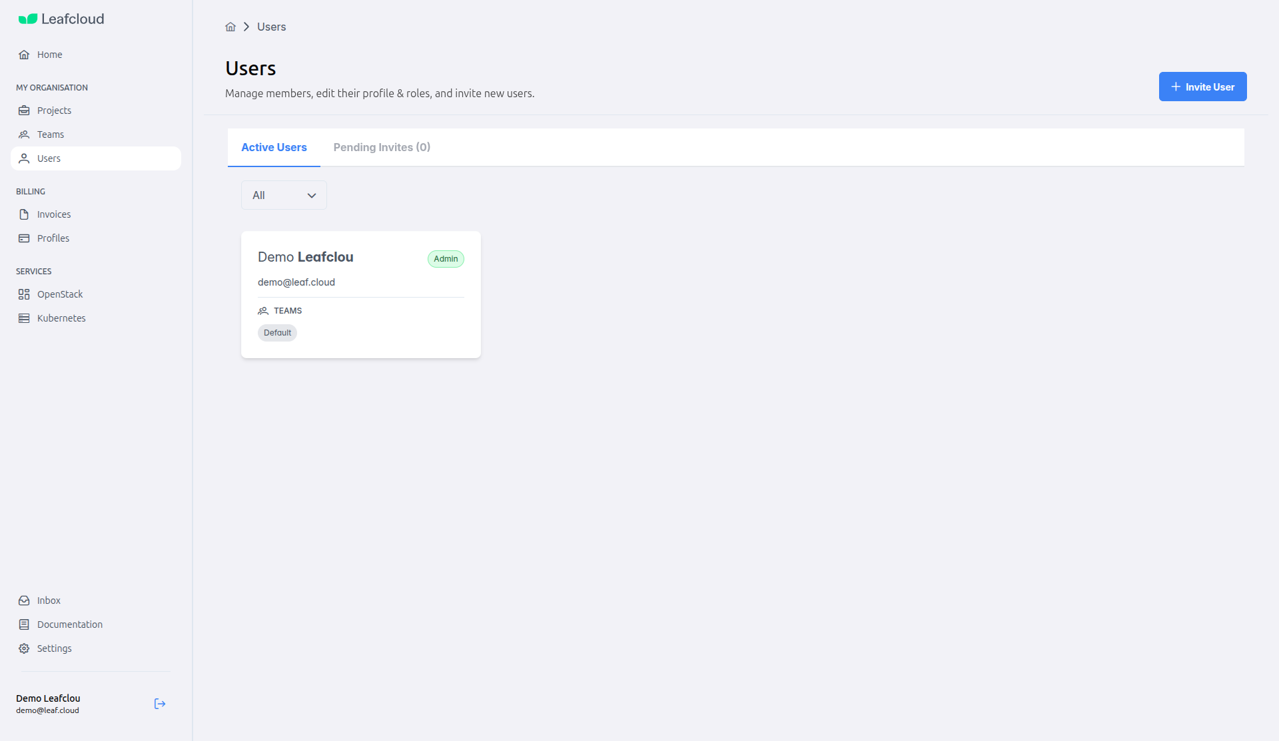Click the TEAMS people icon in user card

point(263,311)
